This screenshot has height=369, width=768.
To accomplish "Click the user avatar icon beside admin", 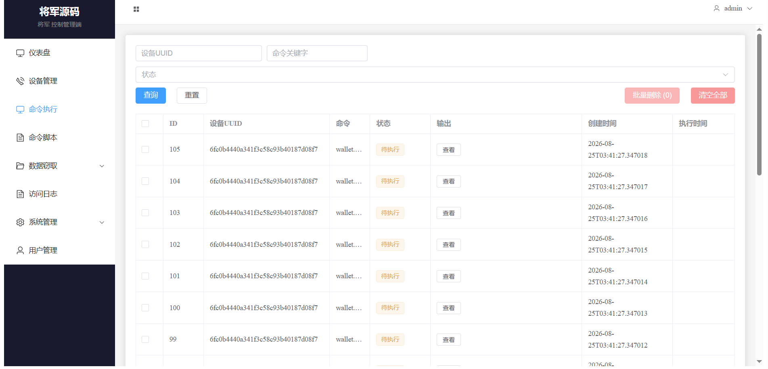I will click(717, 8).
